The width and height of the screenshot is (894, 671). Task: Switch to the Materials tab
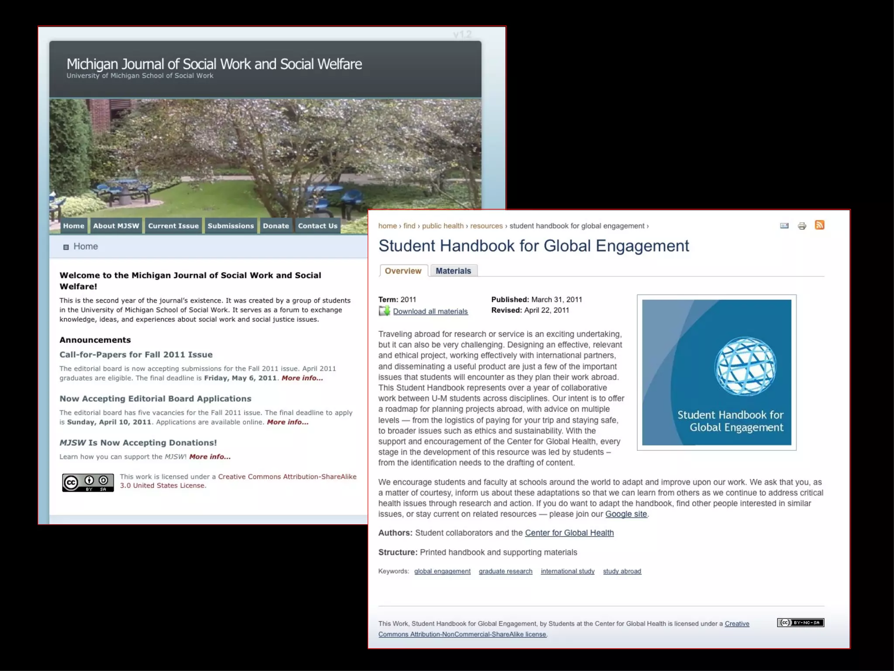pos(453,271)
